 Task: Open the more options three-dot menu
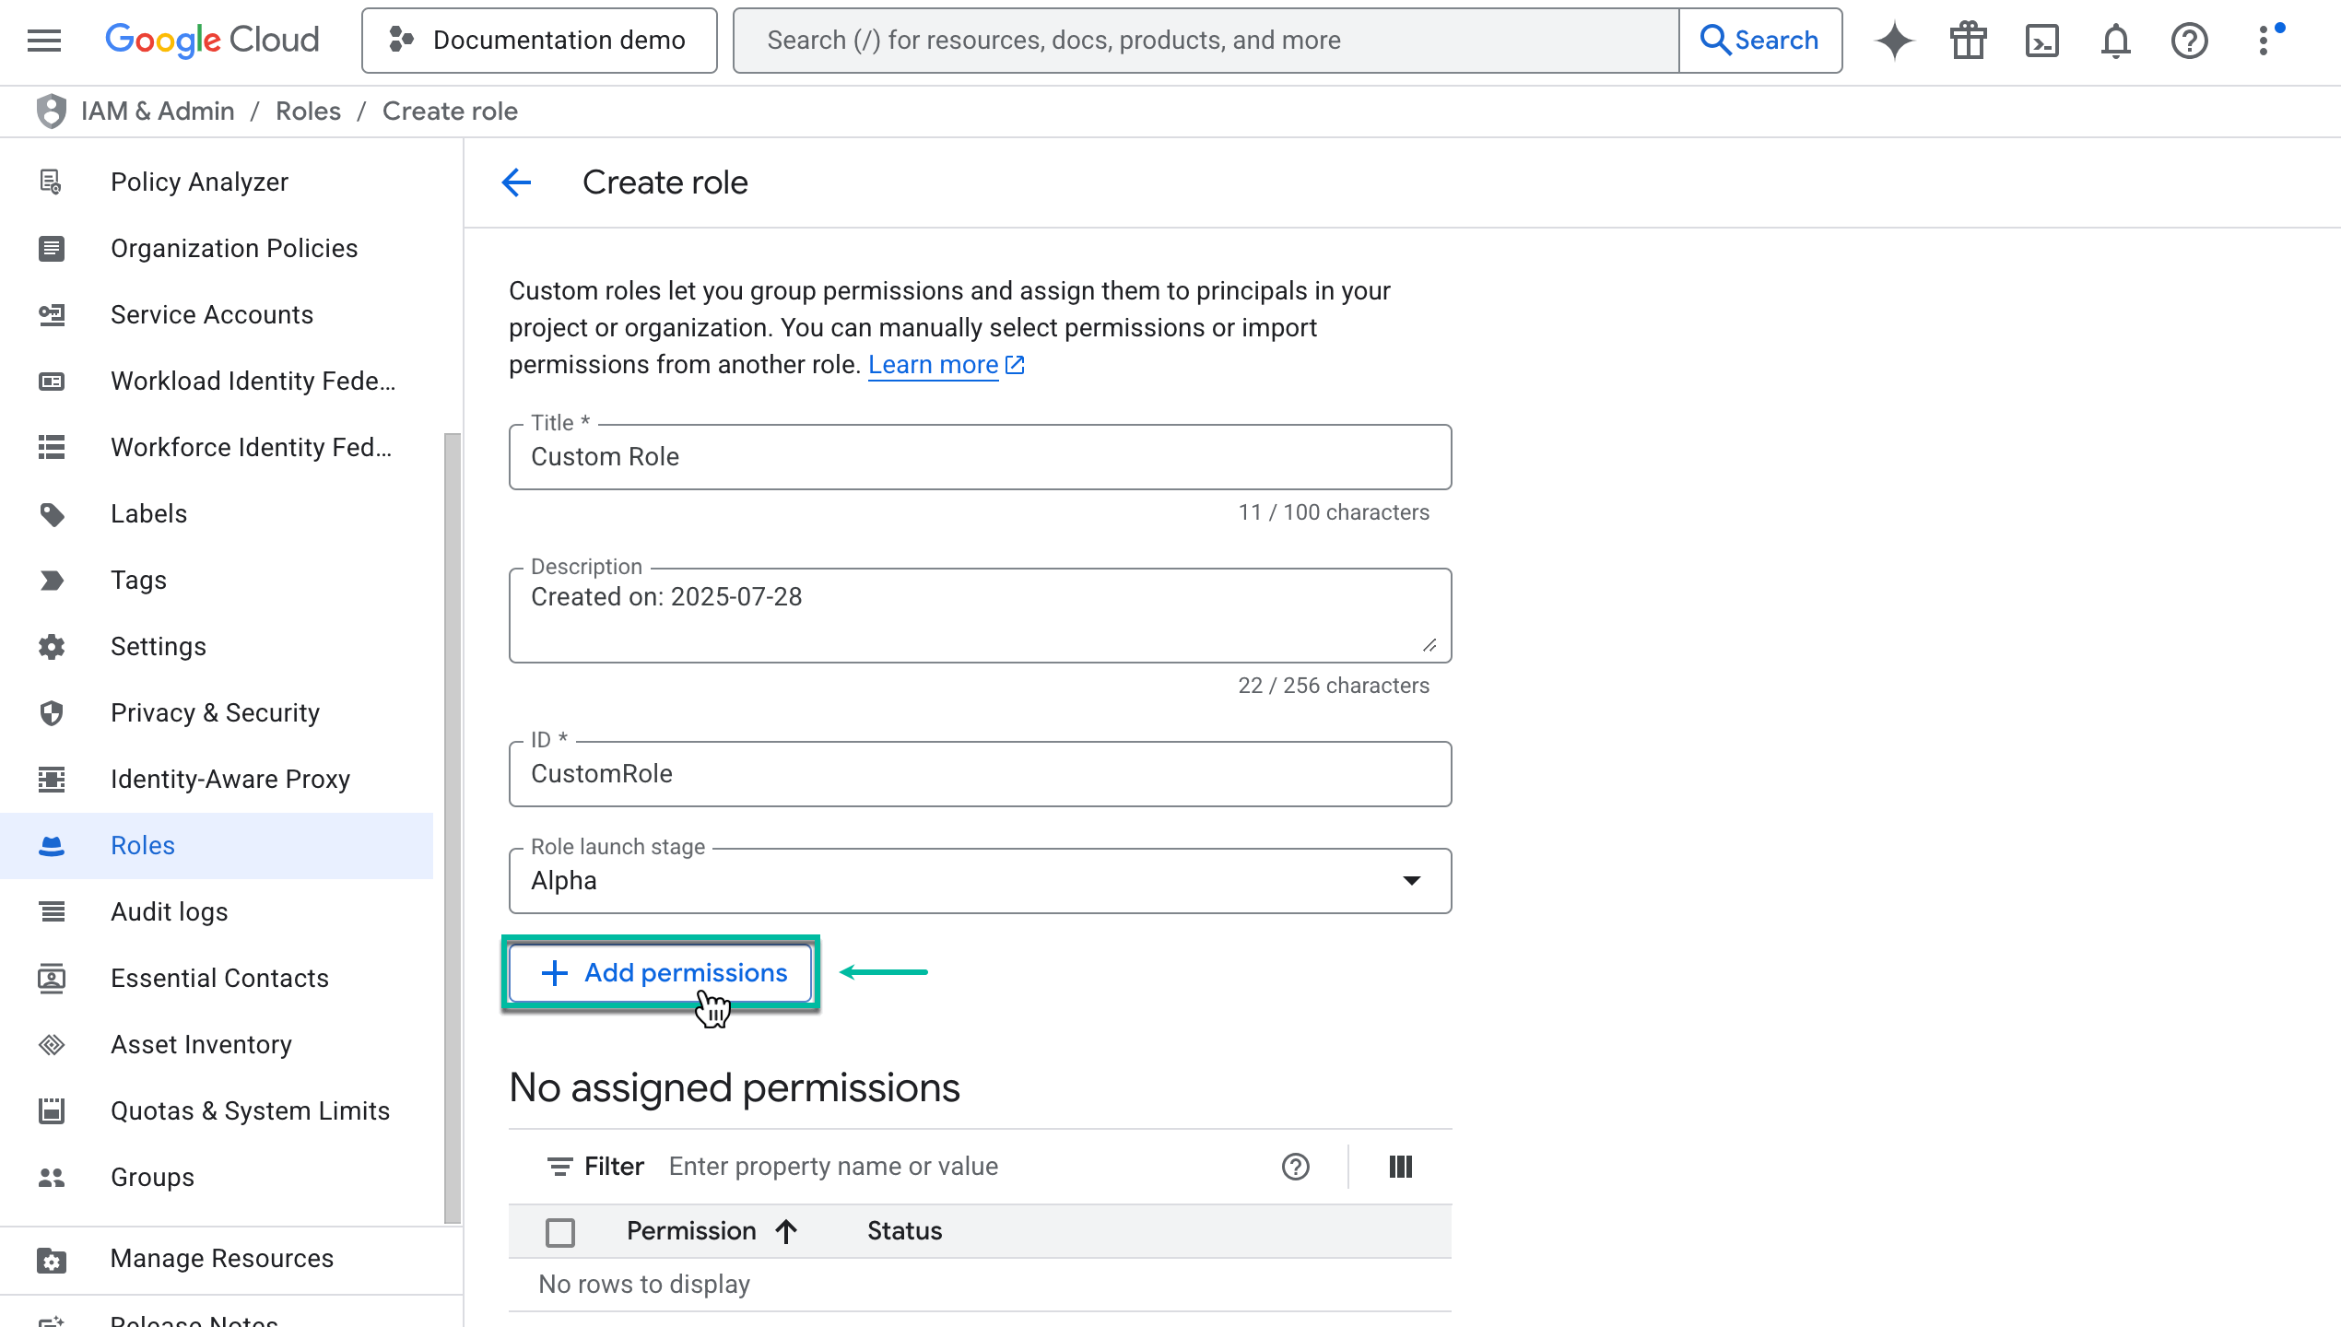2265,40
